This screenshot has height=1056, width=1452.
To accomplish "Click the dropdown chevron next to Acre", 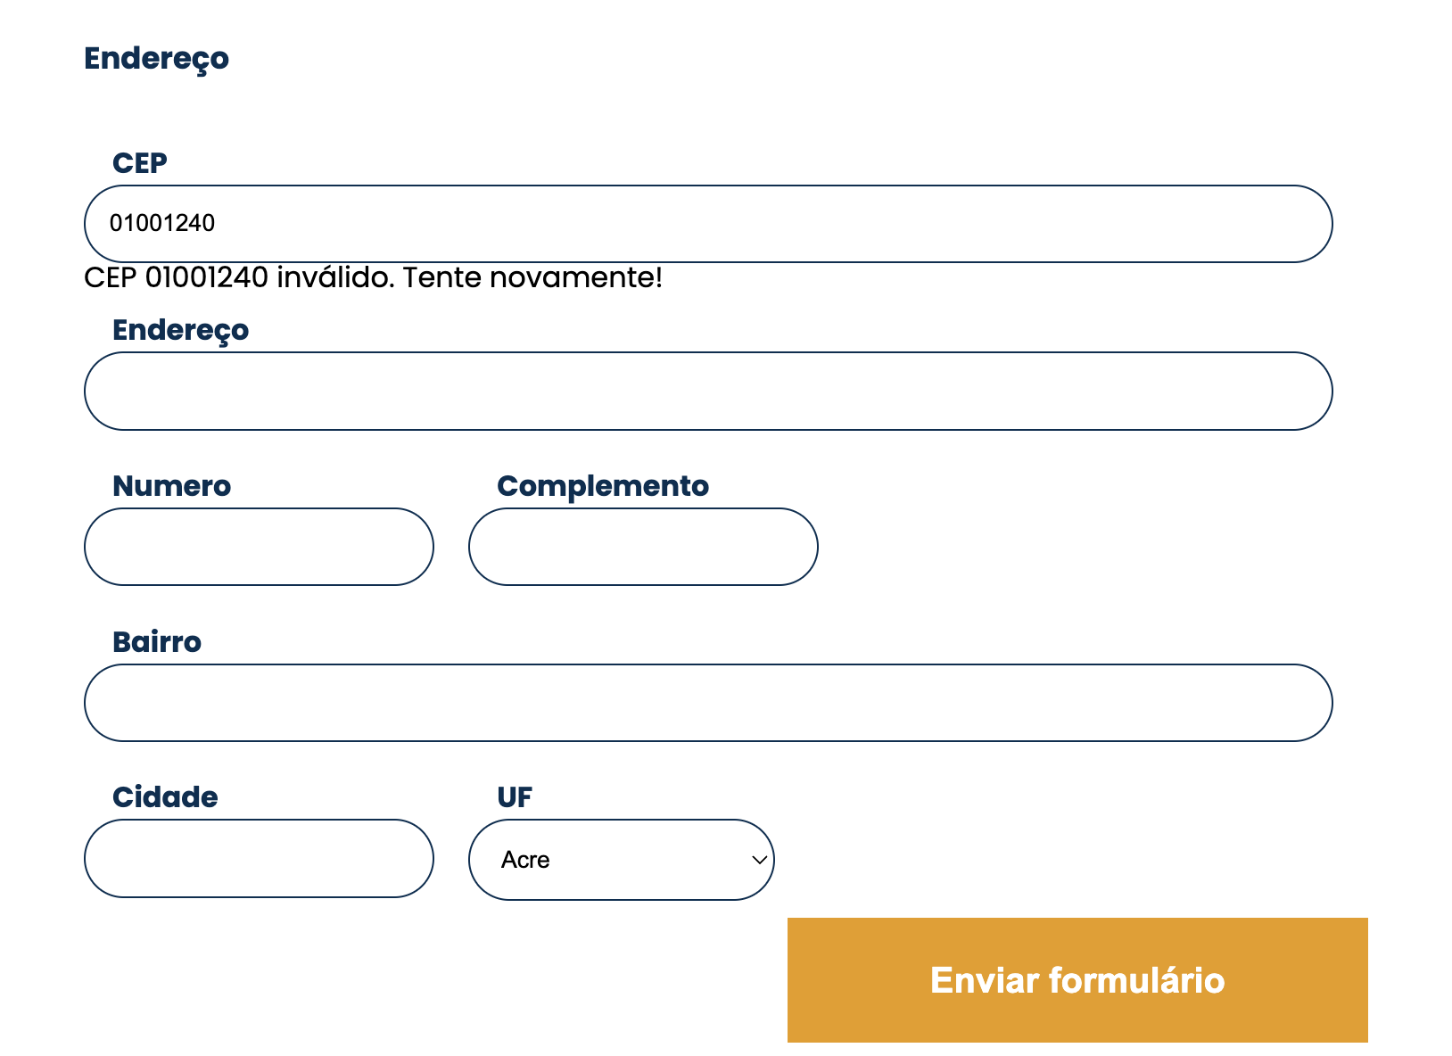I will coord(757,861).
